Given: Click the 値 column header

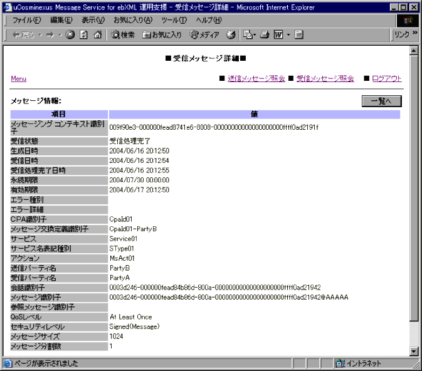Looking at the screenshot, I should (x=255, y=114).
